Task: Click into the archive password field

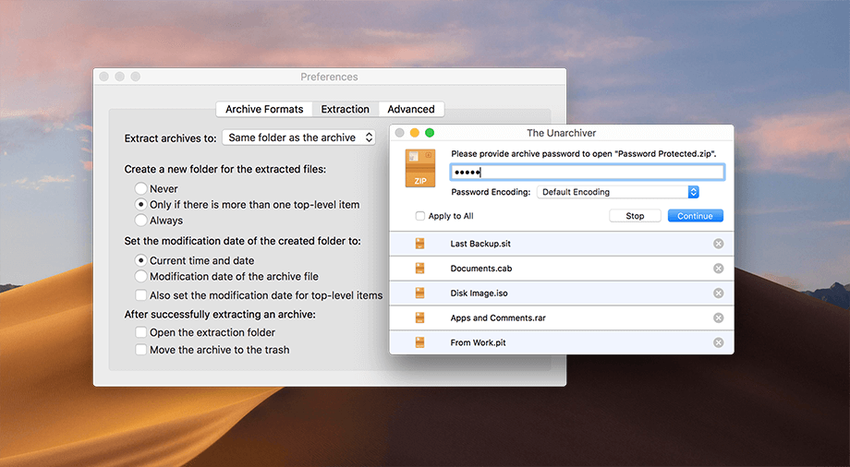Action: pyautogui.click(x=587, y=172)
